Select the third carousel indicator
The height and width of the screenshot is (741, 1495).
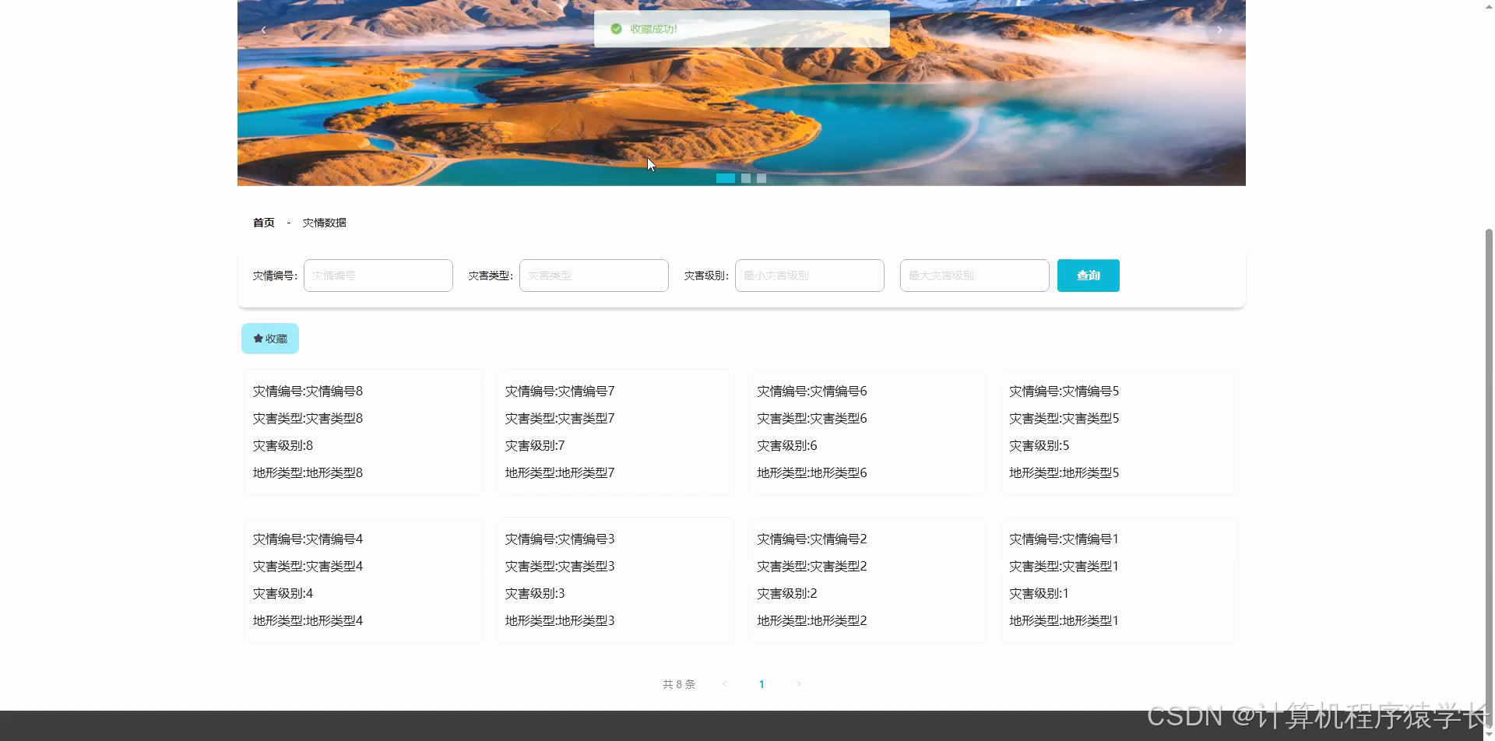pyautogui.click(x=762, y=178)
